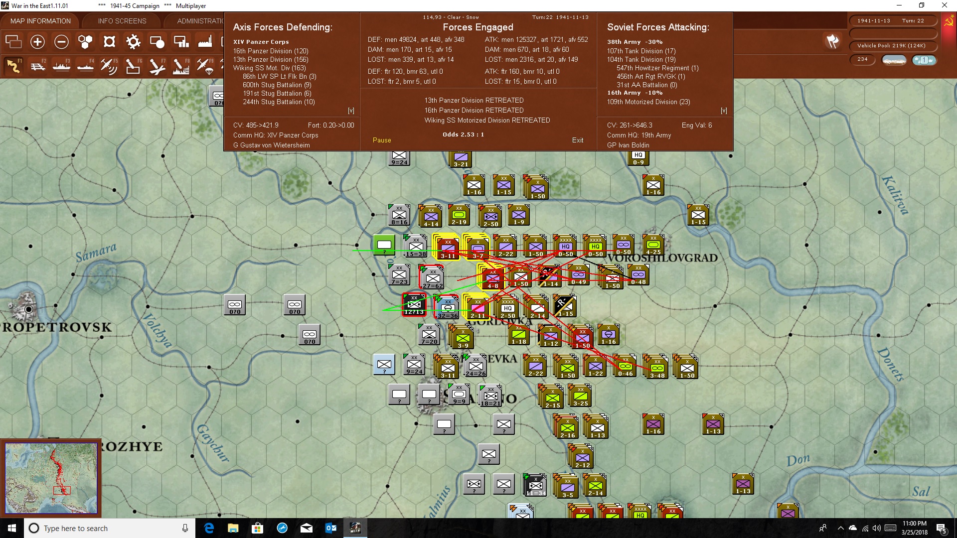Select the Axis unit labeled 27=62
The image size is (957, 538).
[x=432, y=278]
